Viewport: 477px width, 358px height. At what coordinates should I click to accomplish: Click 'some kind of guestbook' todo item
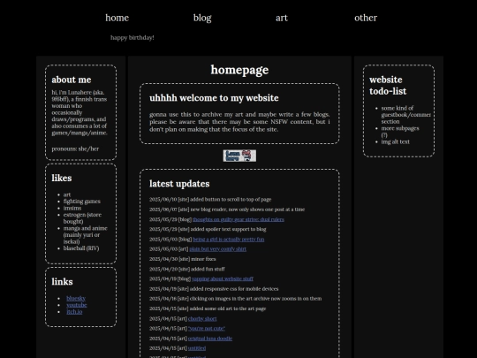tap(405, 115)
